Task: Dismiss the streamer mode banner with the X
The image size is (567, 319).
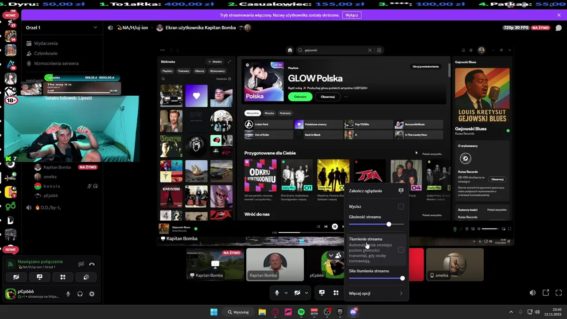Action: tap(559, 15)
